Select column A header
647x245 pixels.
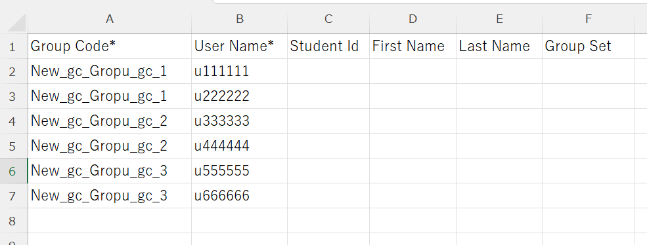[110, 19]
